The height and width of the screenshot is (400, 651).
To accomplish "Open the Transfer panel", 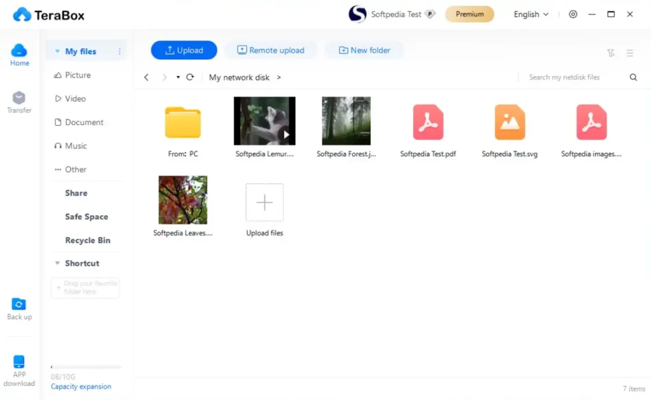I will 19,103.
